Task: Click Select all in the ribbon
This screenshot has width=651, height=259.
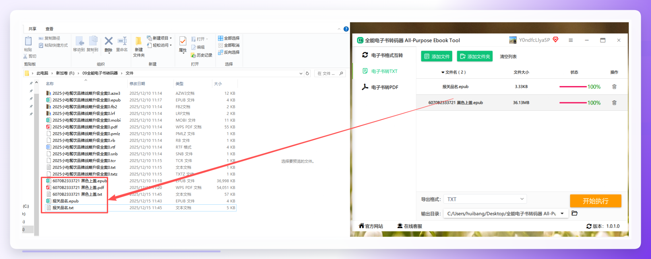Action: 229,38
